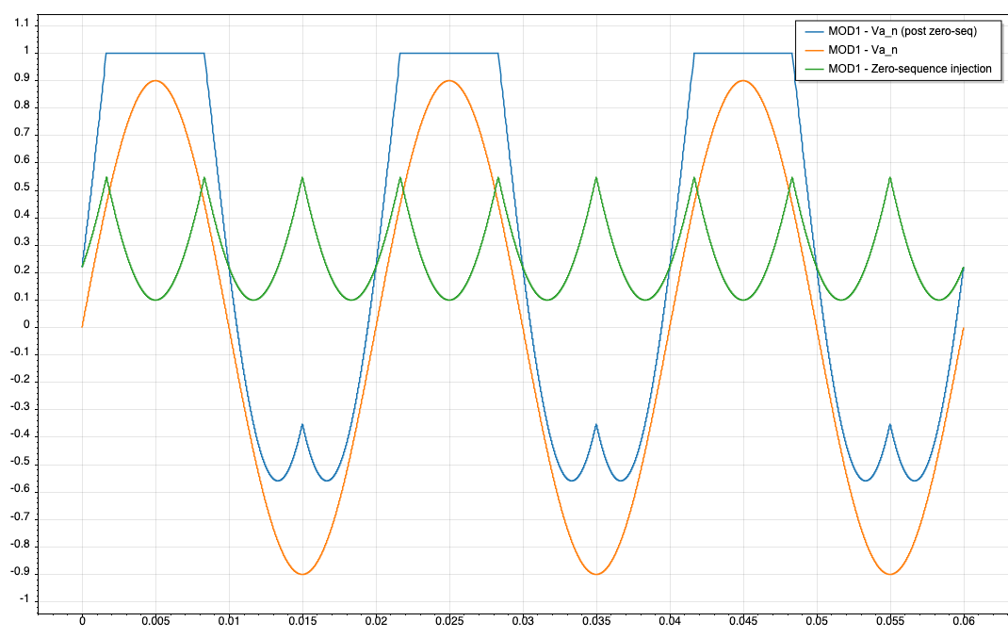Click the 0.045 x-axis tick label

(743, 622)
